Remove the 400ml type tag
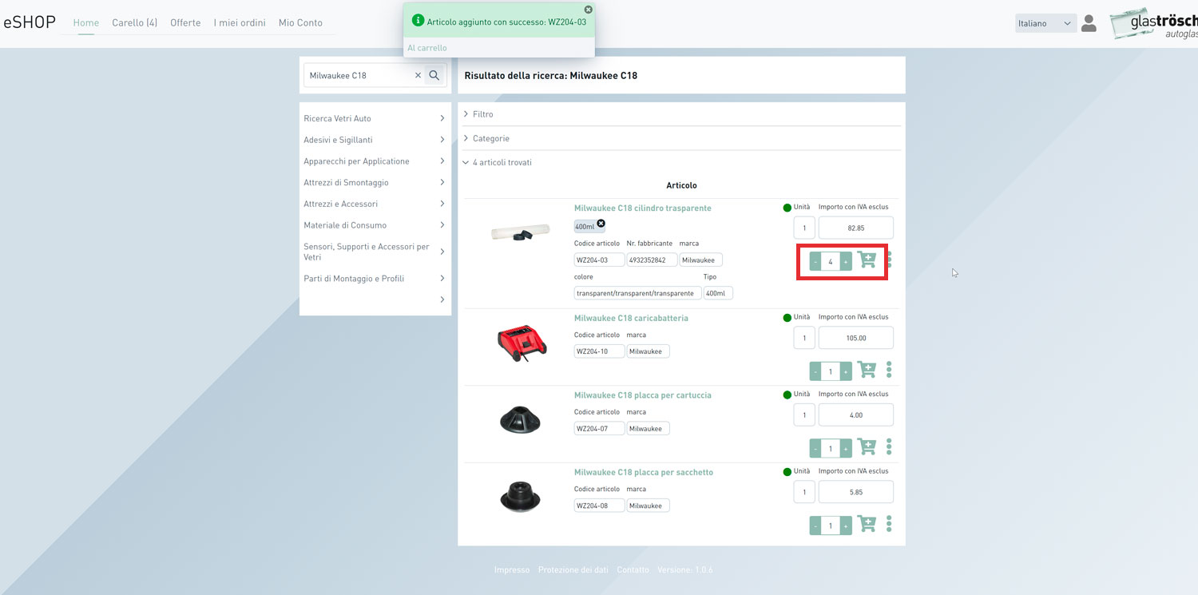 601,224
